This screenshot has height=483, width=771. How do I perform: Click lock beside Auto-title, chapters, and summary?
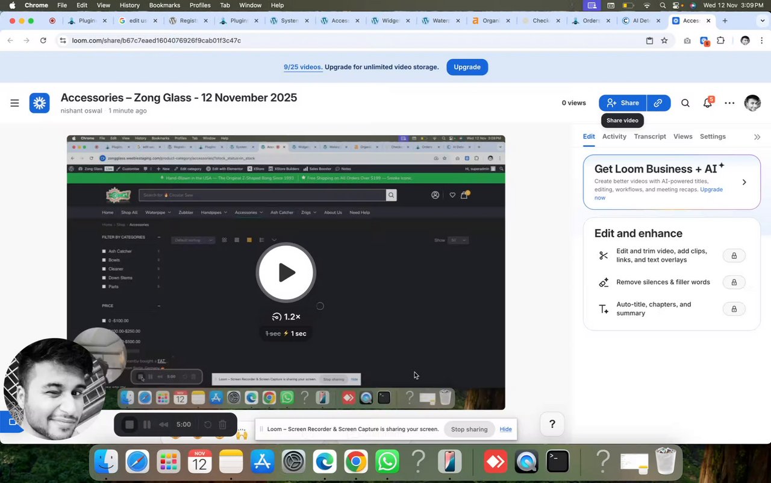coord(734,309)
